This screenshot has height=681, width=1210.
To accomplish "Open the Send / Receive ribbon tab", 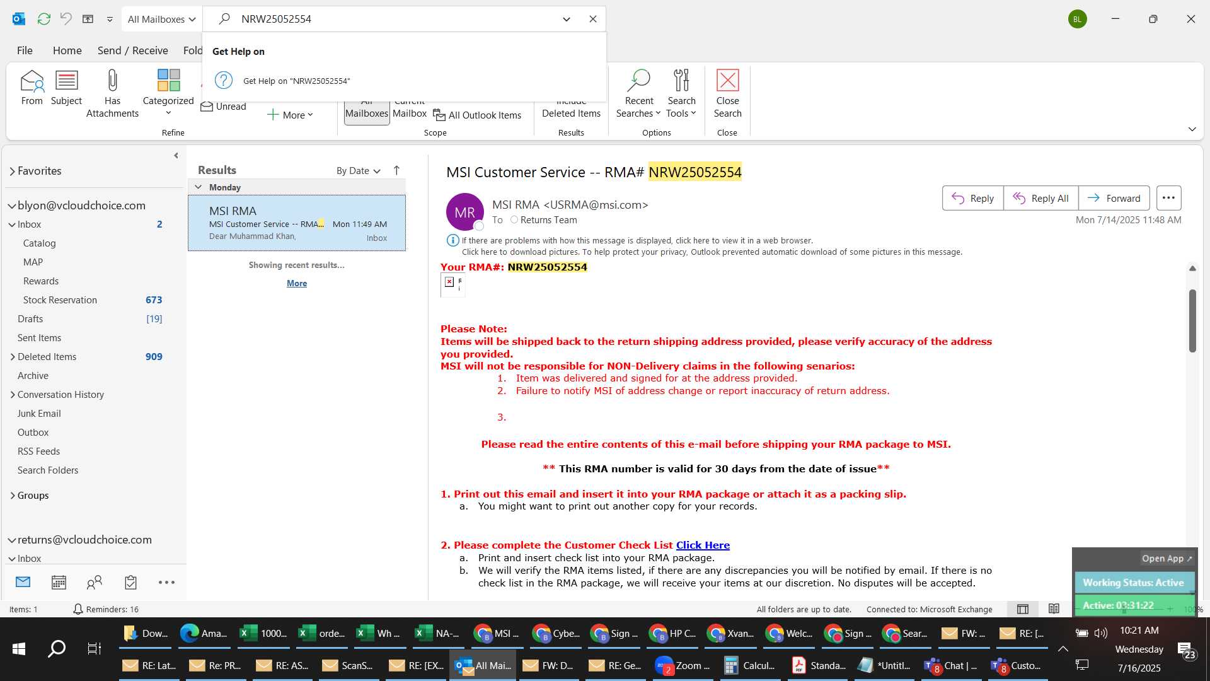I will (132, 50).
